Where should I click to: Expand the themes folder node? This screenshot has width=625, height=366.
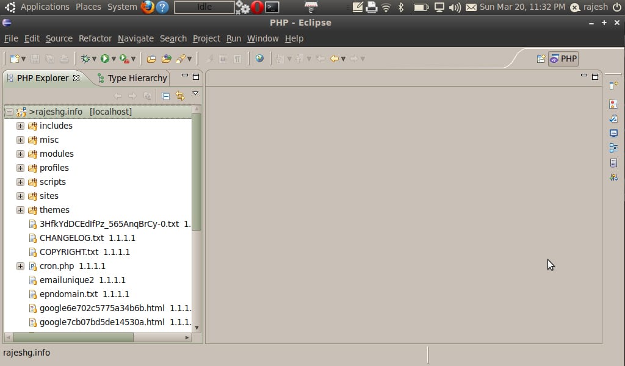[20, 210]
